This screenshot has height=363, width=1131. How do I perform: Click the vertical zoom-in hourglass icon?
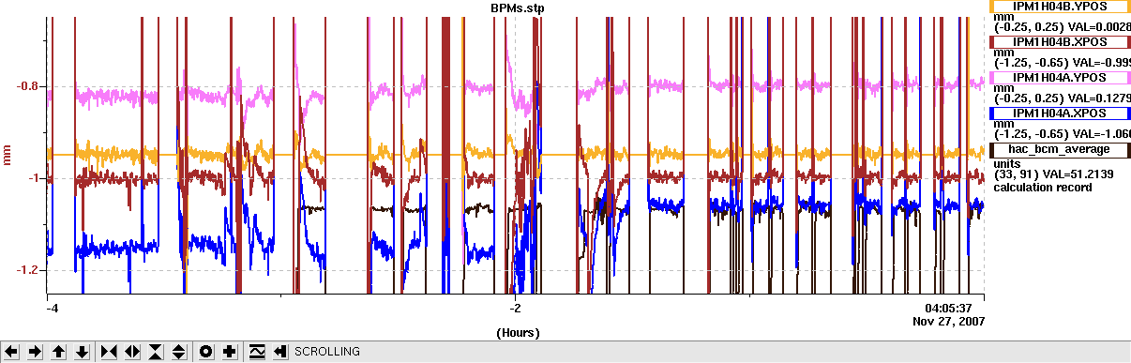pos(156,352)
